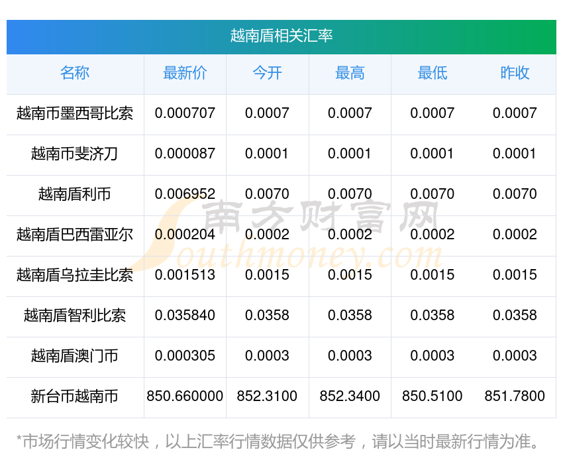Click the 越南盾相关汇率 table title banner
Viewport: 563px width, 462px height.
(281, 36)
